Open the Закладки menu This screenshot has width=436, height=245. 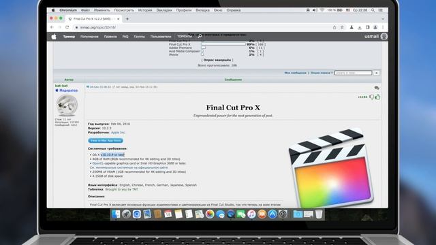(x=164, y=10)
